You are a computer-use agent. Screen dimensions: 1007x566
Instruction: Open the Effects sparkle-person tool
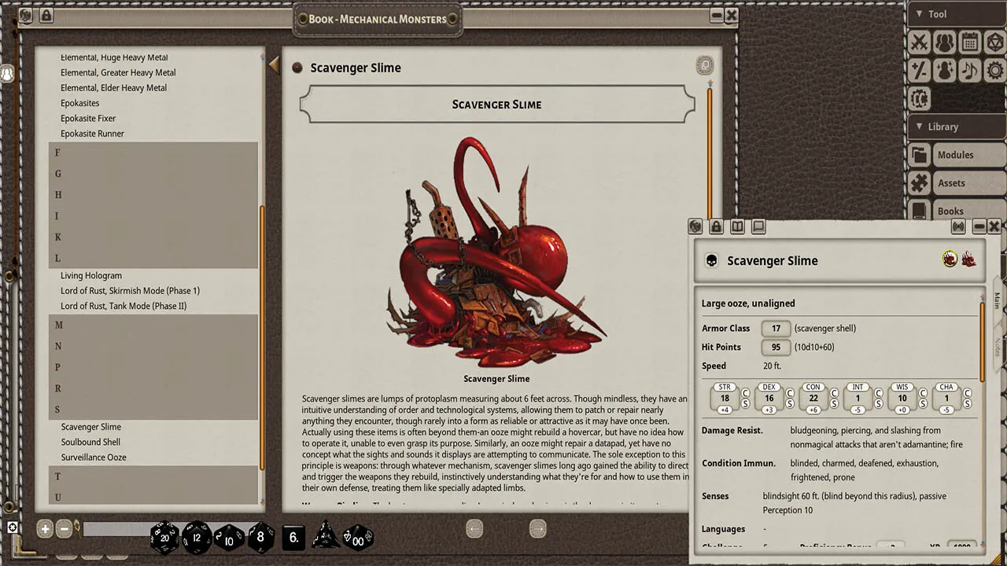[944, 71]
